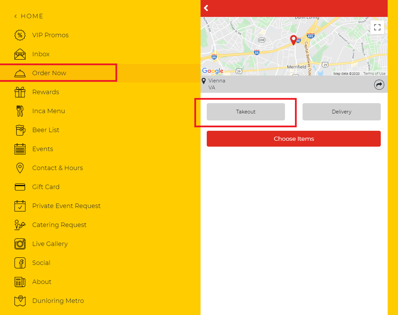Select the Delivery order option
The width and height of the screenshot is (398, 315).
click(341, 112)
